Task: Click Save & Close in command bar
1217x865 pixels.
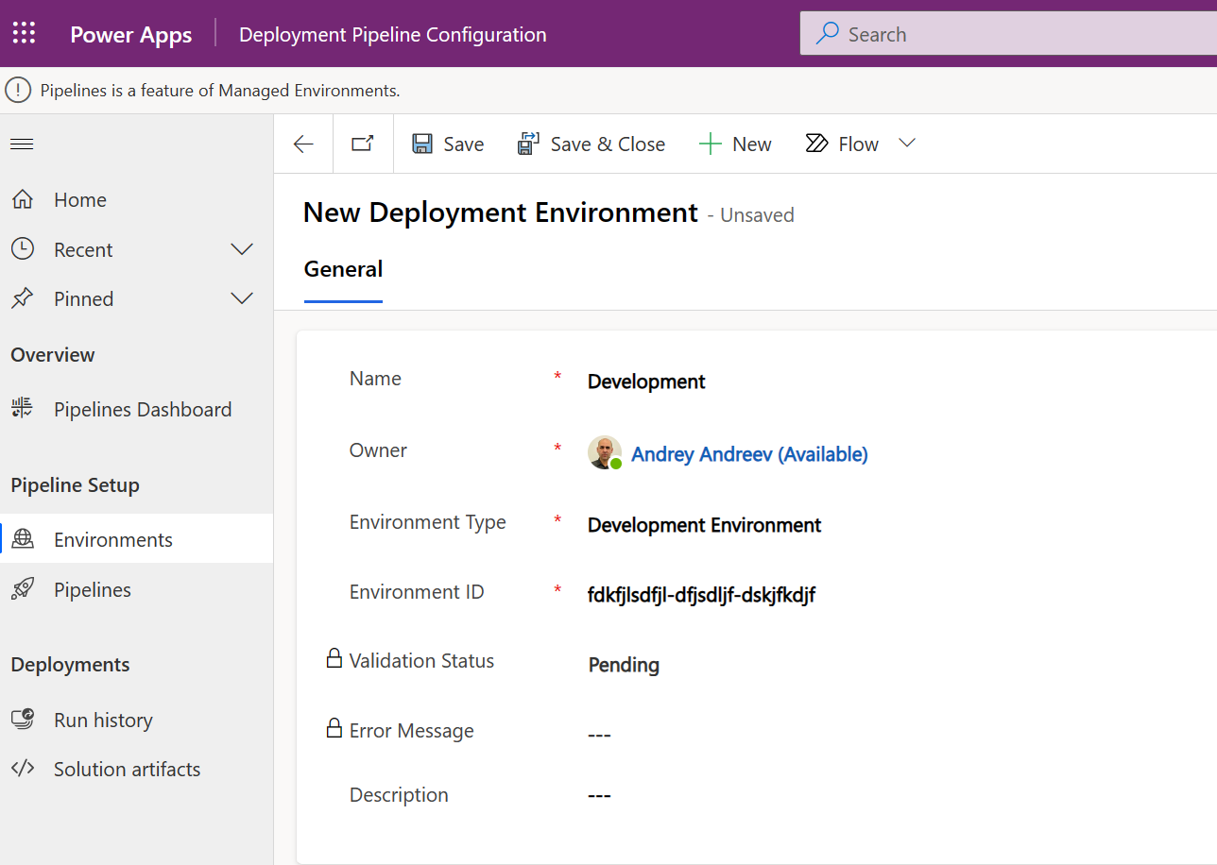Action: pos(591,144)
